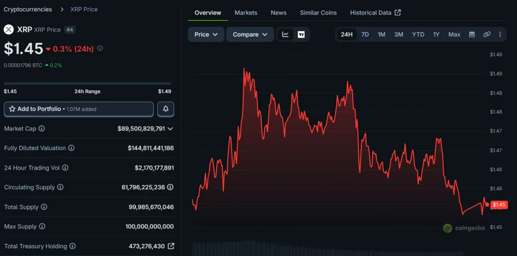Click the 0.00001796 BTC price text
517x256 pixels.
pos(23,65)
